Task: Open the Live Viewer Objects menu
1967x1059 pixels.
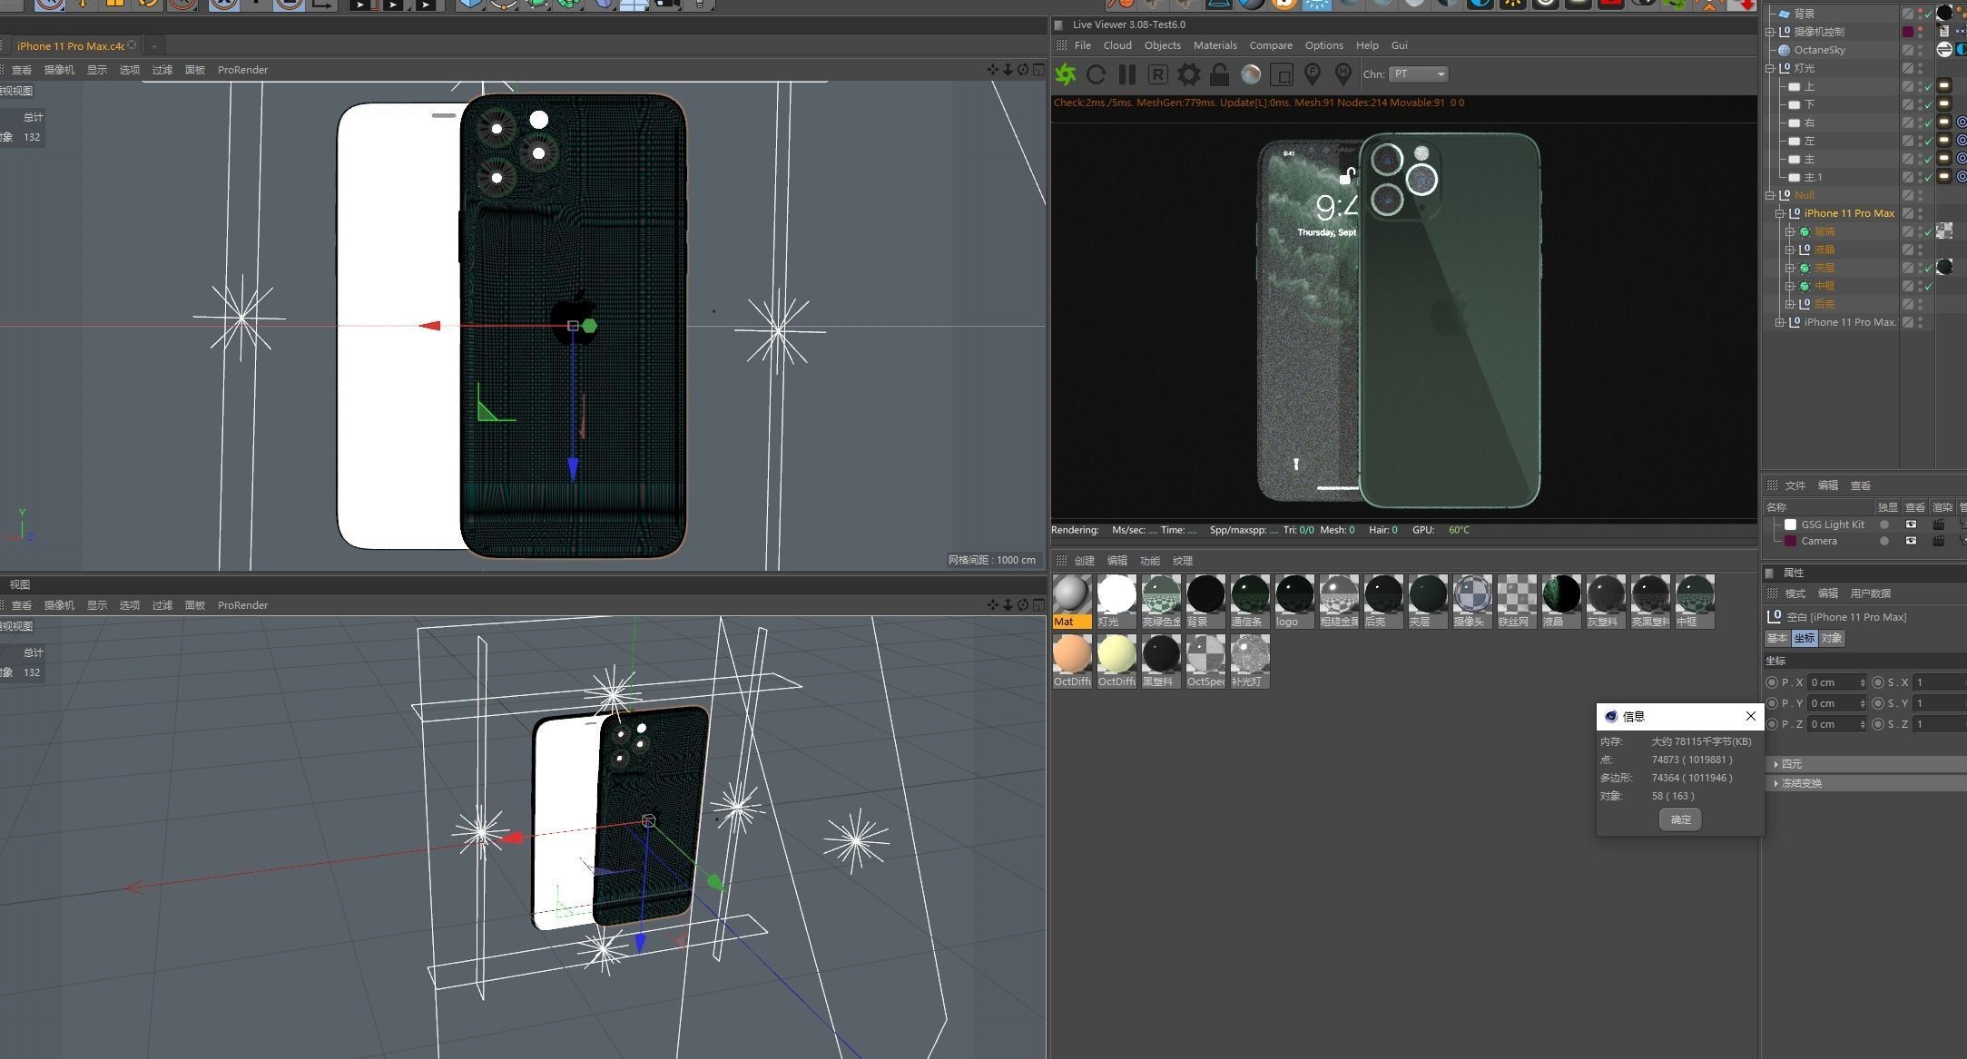Action: pyautogui.click(x=1163, y=45)
